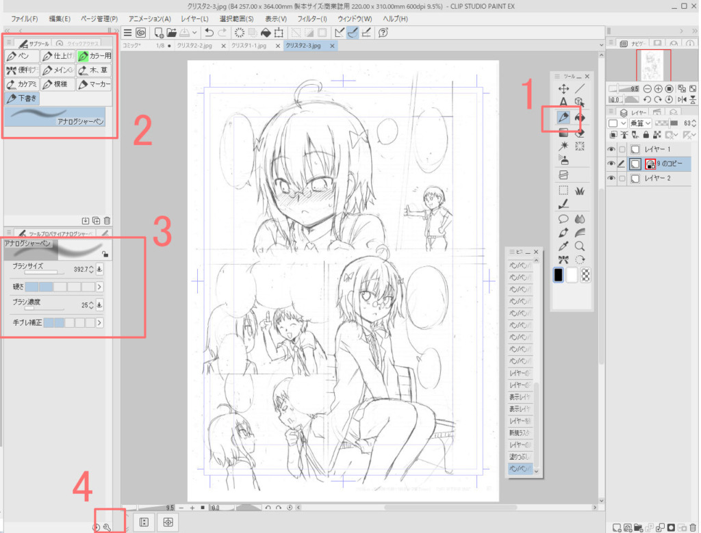The height and width of the screenshot is (533, 701).
Task: Open 編集(E) menu
Action: (x=60, y=18)
